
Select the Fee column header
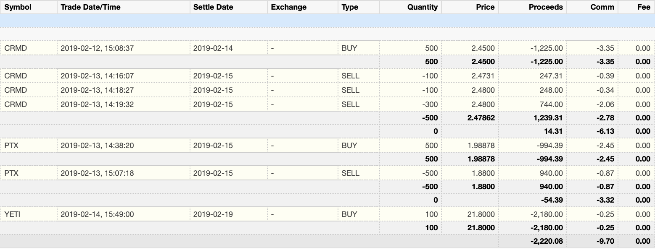(644, 7)
